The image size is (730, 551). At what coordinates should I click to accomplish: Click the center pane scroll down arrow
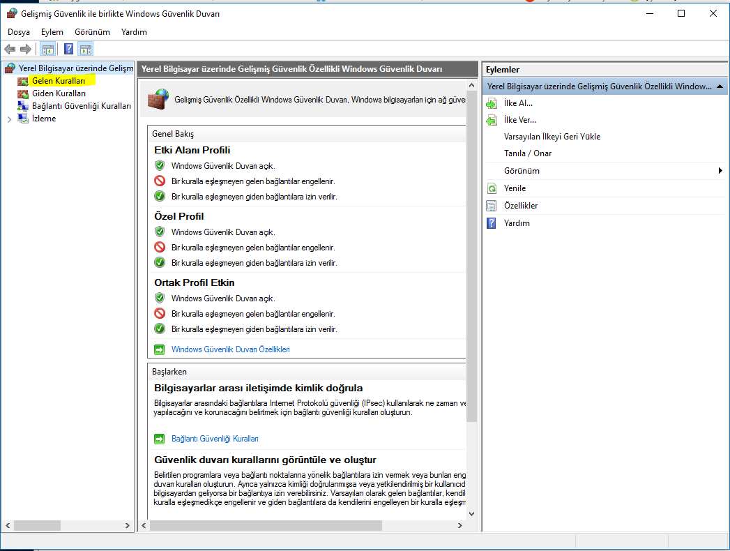coord(471,514)
